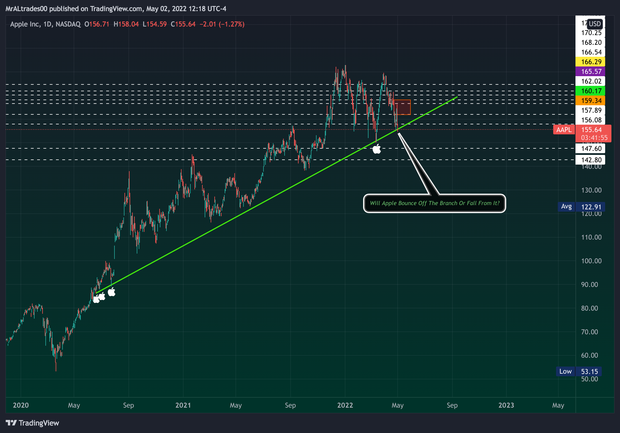The width and height of the screenshot is (620, 433).
Task: Click the low value L154.59
Action: tap(155, 24)
